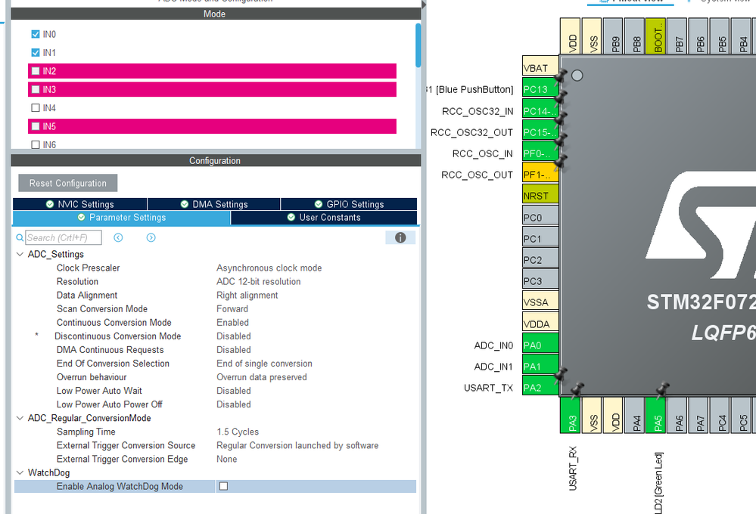Select the PC13 pin on the chip
756x514 pixels.
click(x=540, y=89)
